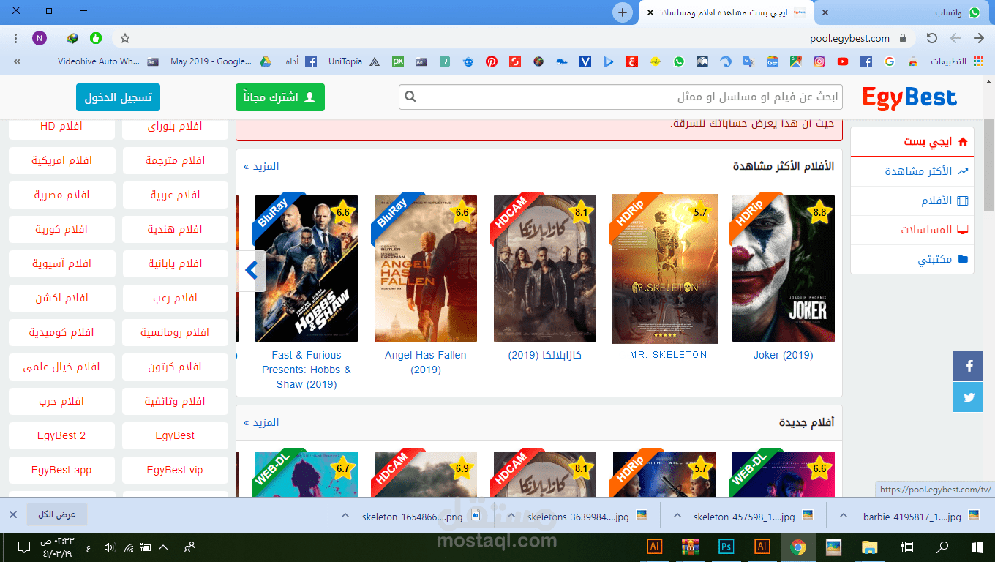Open the WhatsApp bookmark icon

coord(679,62)
